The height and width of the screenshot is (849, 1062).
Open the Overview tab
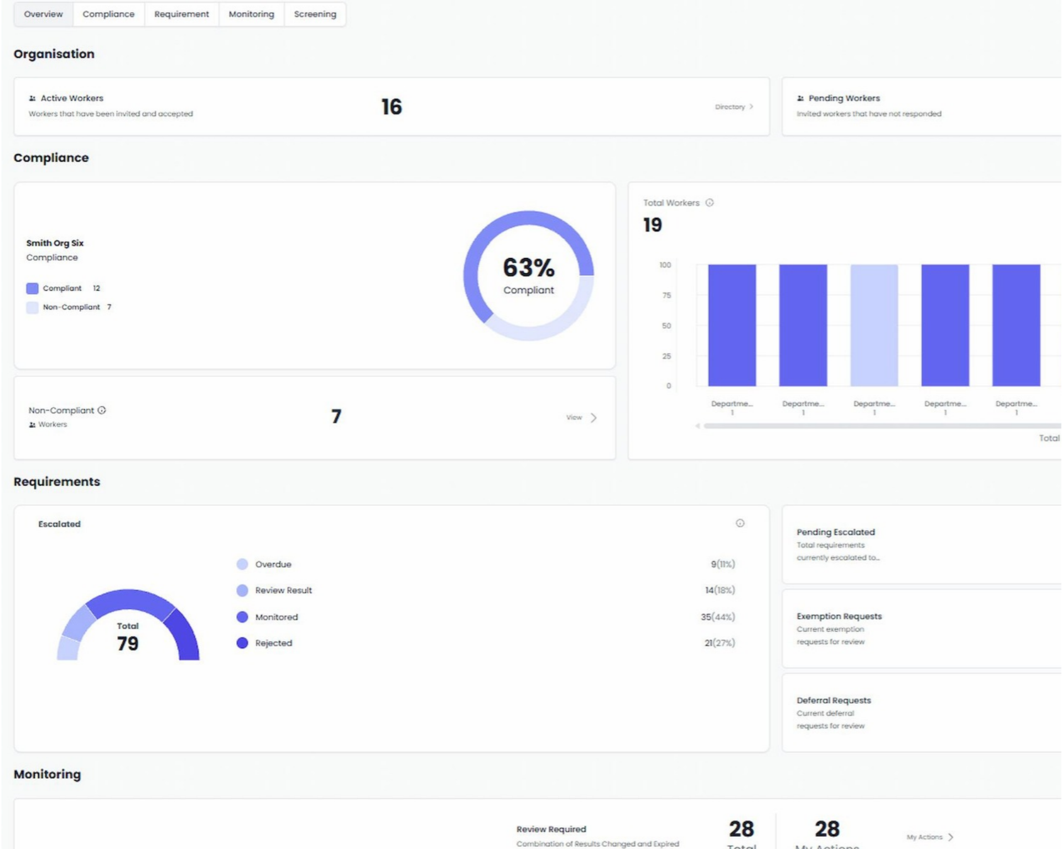tap(43, 14)
